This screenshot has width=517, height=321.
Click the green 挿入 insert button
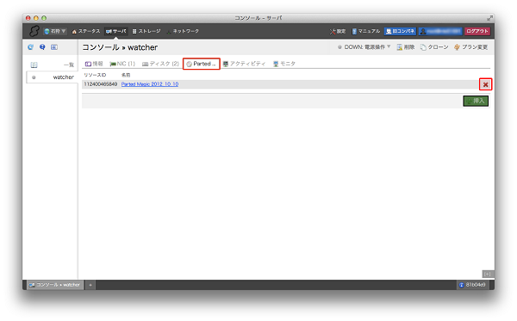(x=476, y=101)
